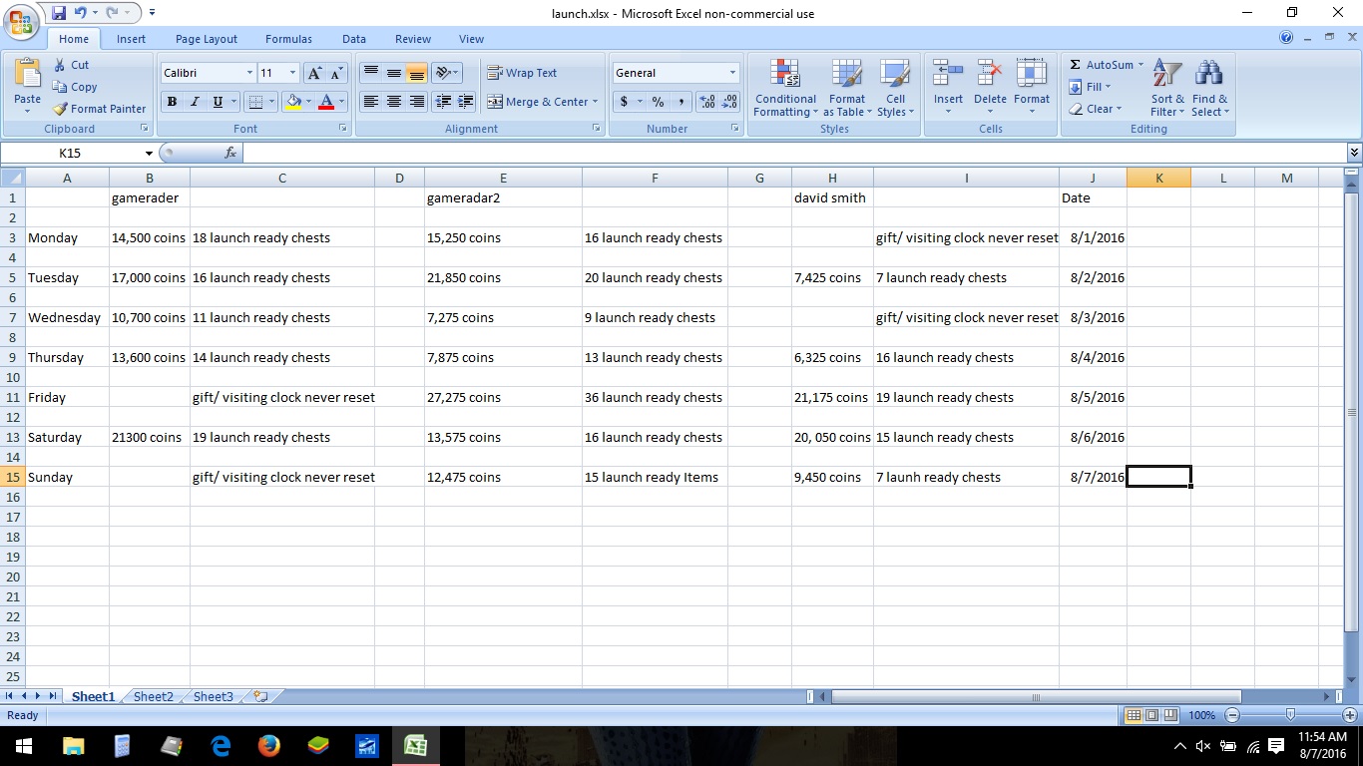Screen dimensions: 1363x766
Task: Toggle Bold formatting
Action: tap(172, 102)
